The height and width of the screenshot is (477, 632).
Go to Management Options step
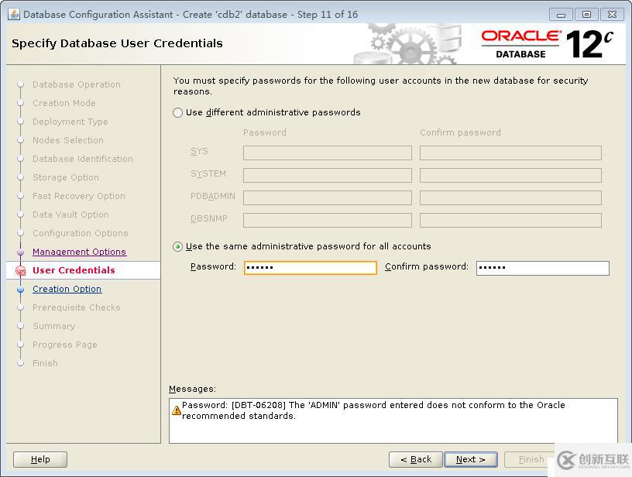pos(80,252)
